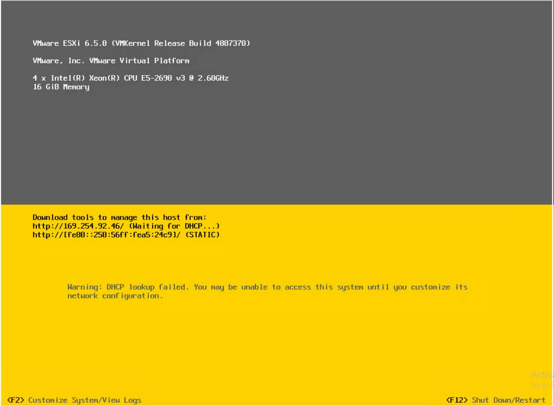Open the IPv6 fe80 static management URL
The width and height of the screenshot is (554, 406).
[106, 235]
